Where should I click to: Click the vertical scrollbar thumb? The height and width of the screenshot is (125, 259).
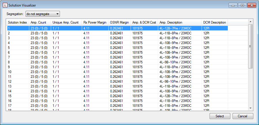(250, 46)
